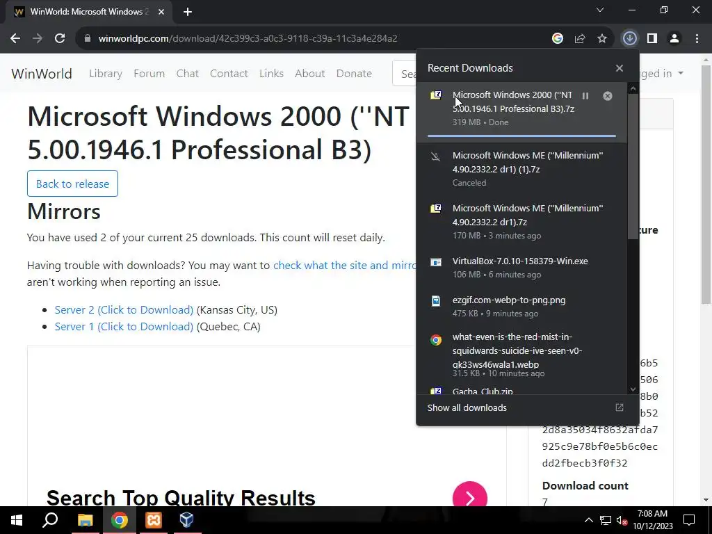Click the check what the site link
The image size is (712, 534).
click(345, 265)
